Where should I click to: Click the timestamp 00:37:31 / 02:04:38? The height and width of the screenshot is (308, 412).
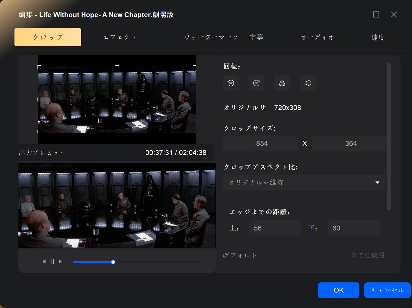point(176,153)
